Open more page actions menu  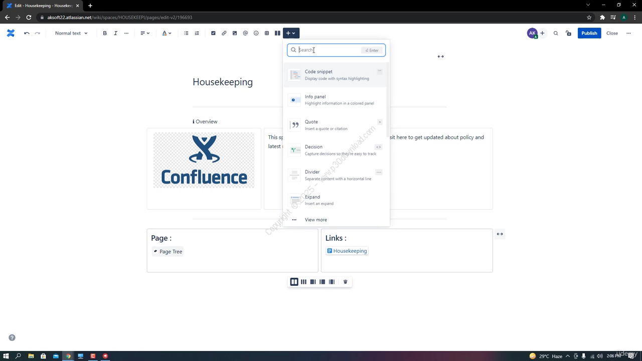[x=628, y=33]
